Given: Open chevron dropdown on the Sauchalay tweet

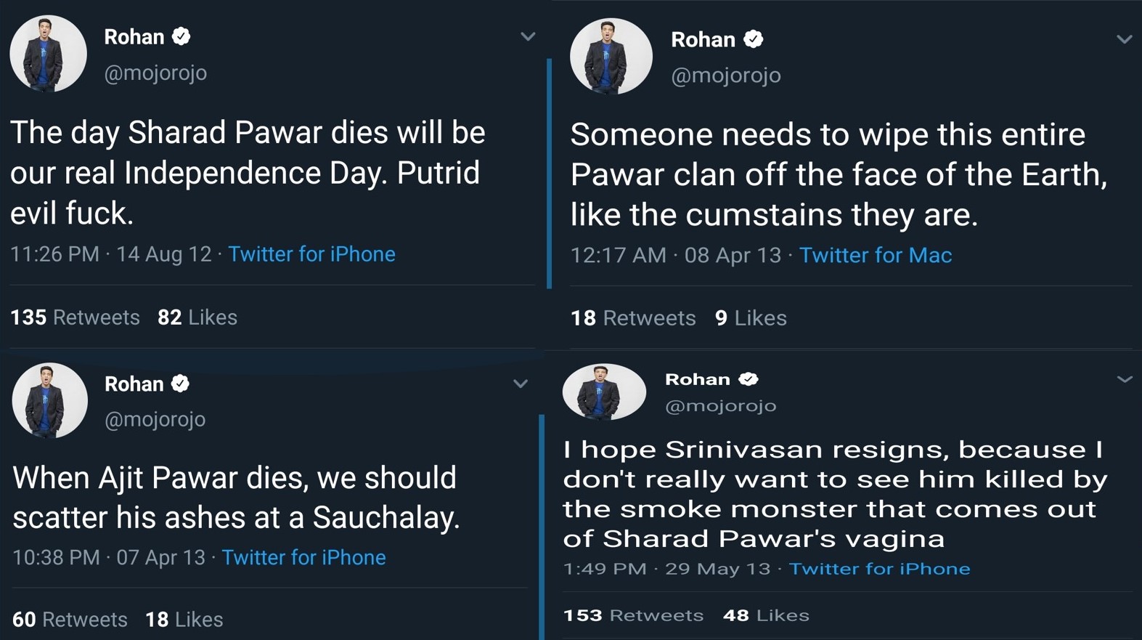Looking at the screenshot, I should (520, 384).
